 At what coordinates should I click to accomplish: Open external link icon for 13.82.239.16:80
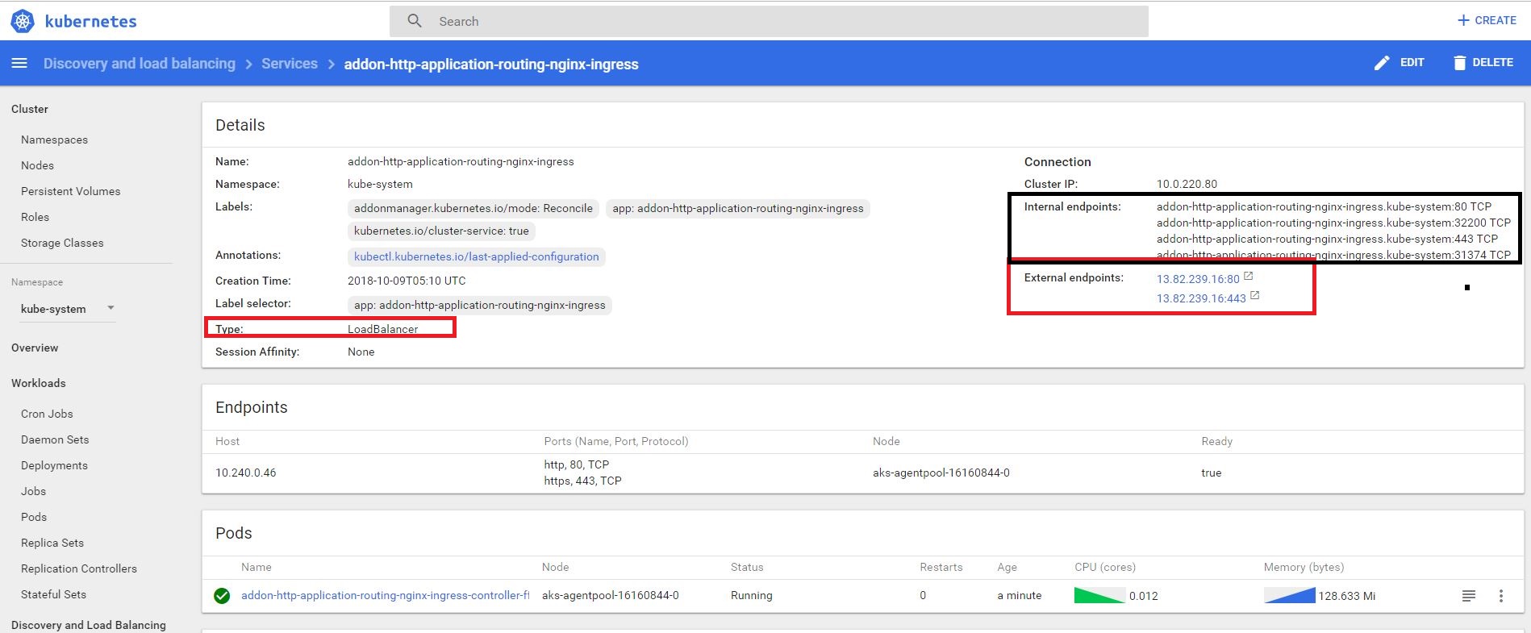coord(1249,277)
